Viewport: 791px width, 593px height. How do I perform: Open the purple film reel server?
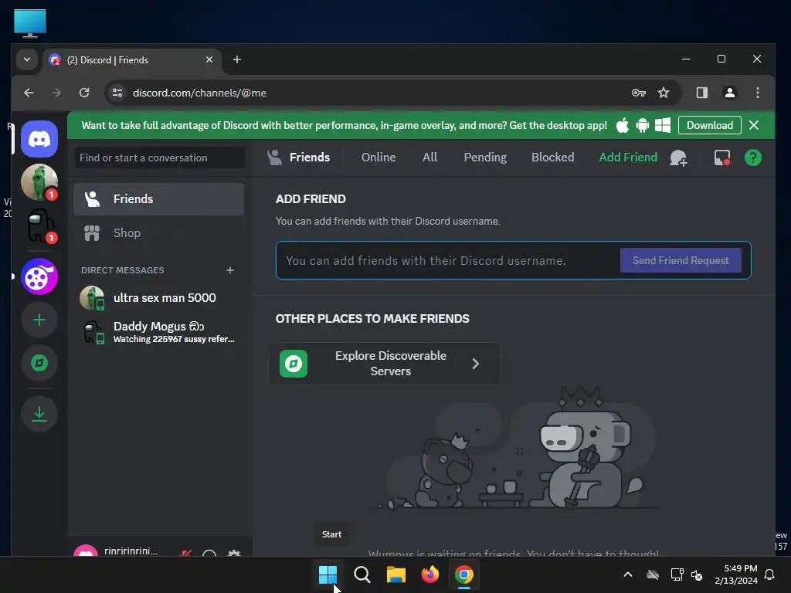click(x=39, y=277)
